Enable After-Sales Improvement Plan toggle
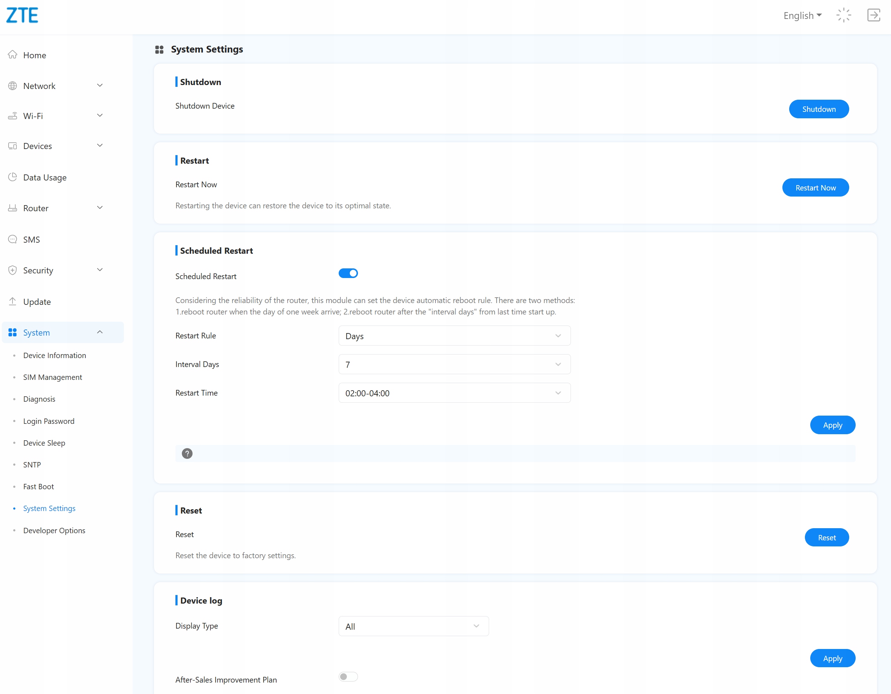This screenshot has width=891, height=694. click(x=348, y=676)
